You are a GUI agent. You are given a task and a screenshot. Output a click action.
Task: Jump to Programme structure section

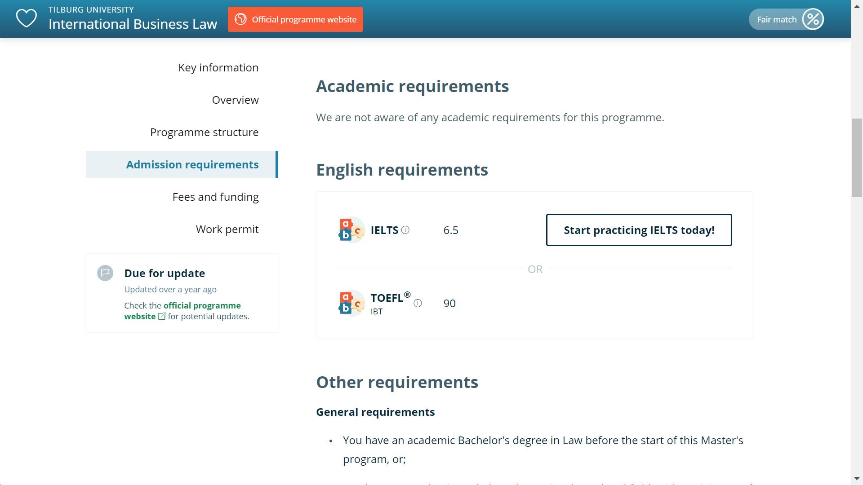click(x=204, y=132)
